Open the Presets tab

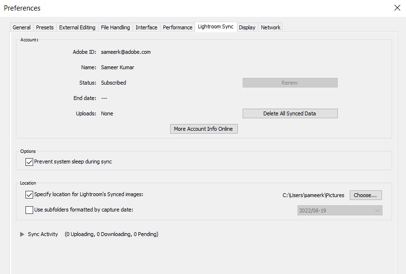45,27
